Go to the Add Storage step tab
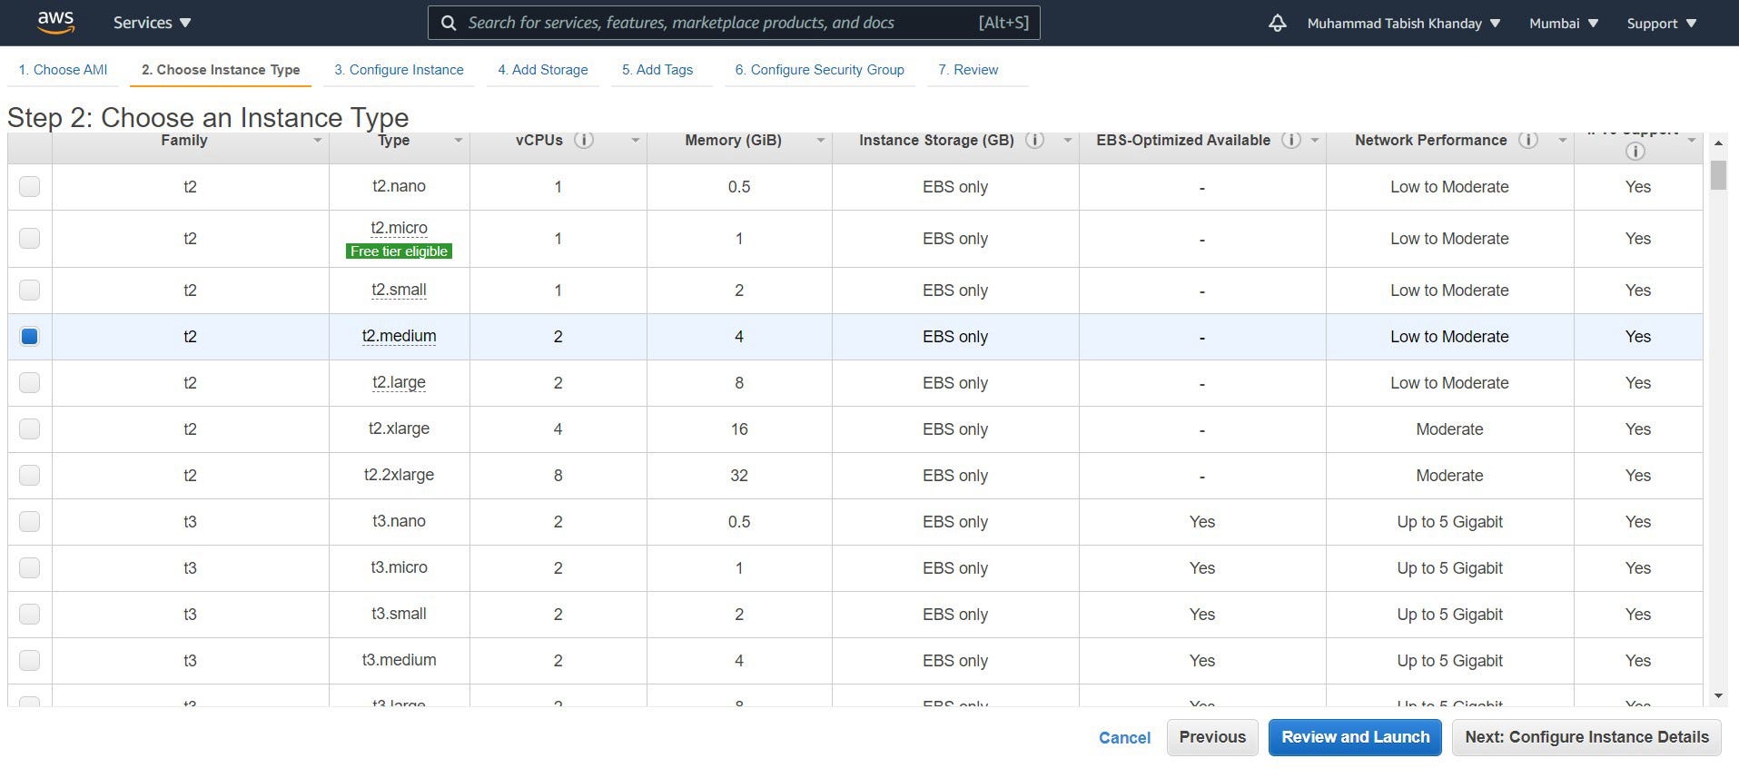The image size is (1739, 778). (x=542, y=70)
